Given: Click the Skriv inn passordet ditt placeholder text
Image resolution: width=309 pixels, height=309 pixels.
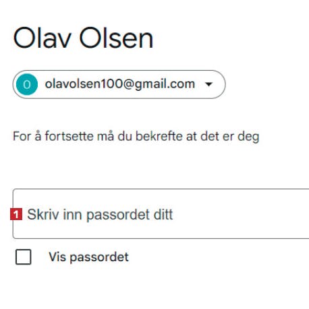Looking at the screenshot, I should tap(100, 215).
